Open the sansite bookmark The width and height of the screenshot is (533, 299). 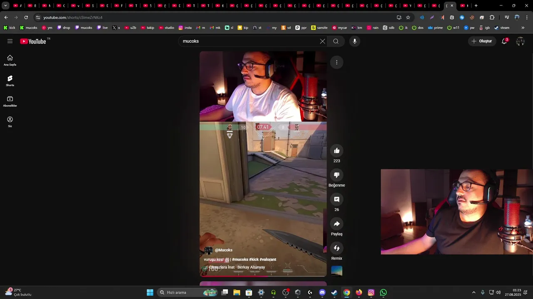pyautogui.click(x=319, y=28)
